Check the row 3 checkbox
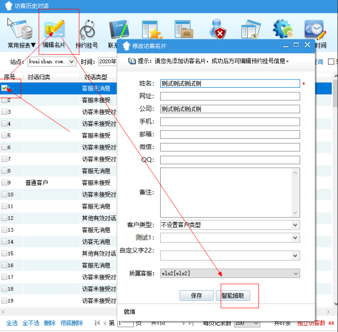This screenshot has height=332, width=338. (x=4, y=112)
